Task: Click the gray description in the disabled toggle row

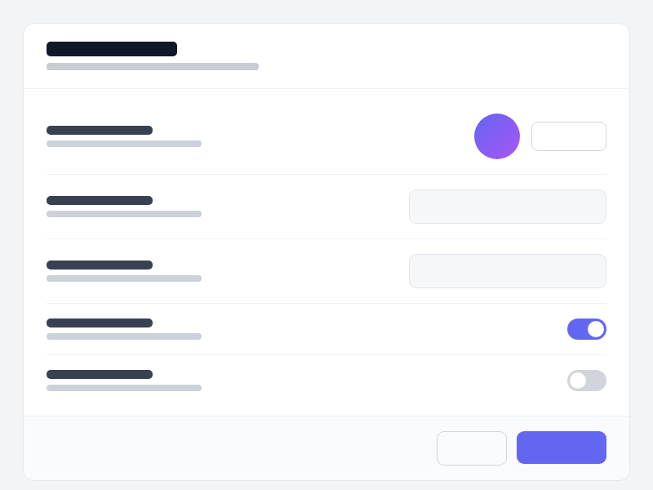Action: point(124,388)
